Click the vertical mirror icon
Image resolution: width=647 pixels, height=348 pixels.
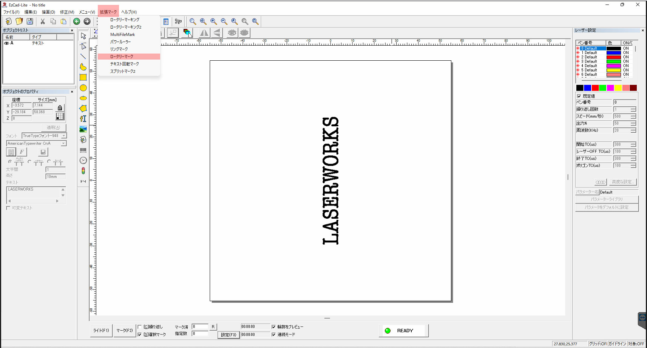[x=217, y=33]
